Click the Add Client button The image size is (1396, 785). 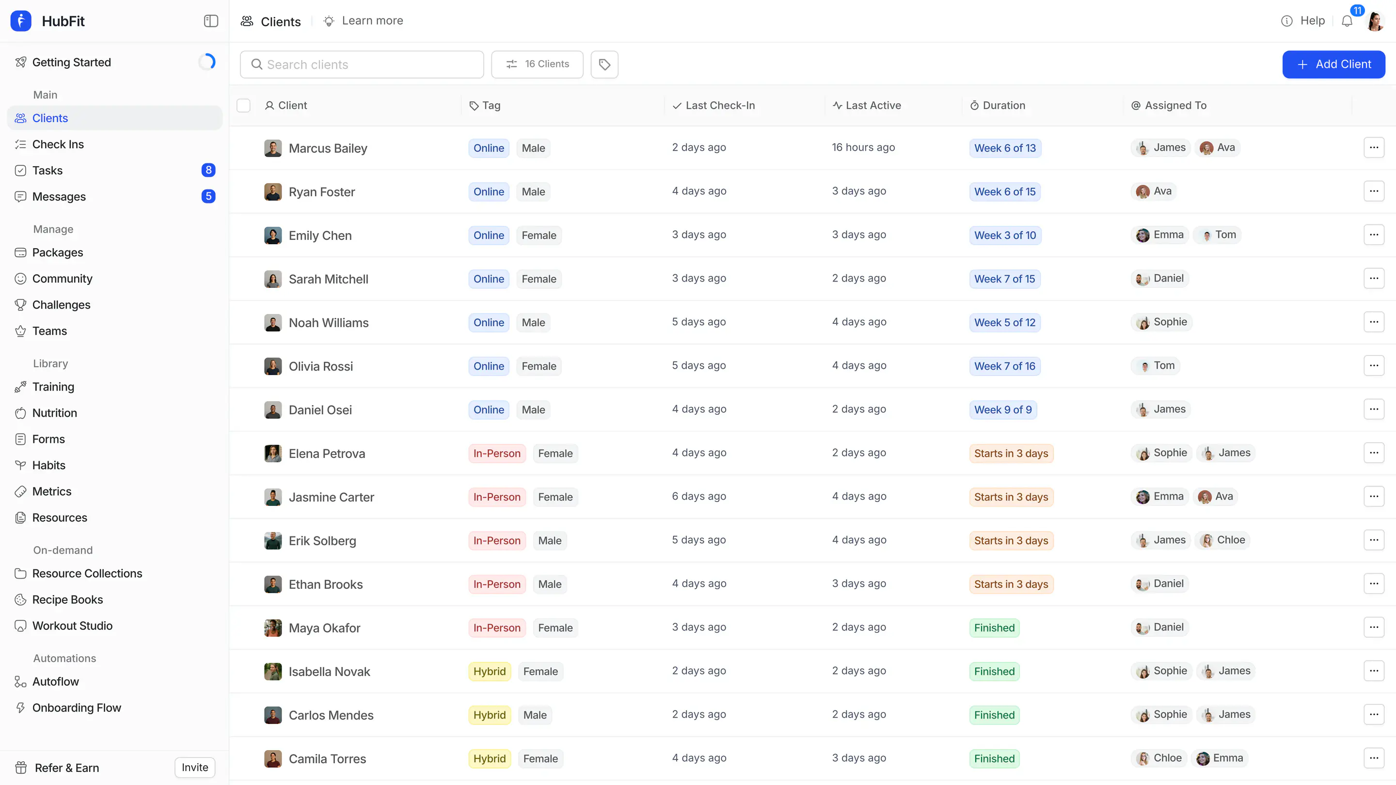point(1333,64)
